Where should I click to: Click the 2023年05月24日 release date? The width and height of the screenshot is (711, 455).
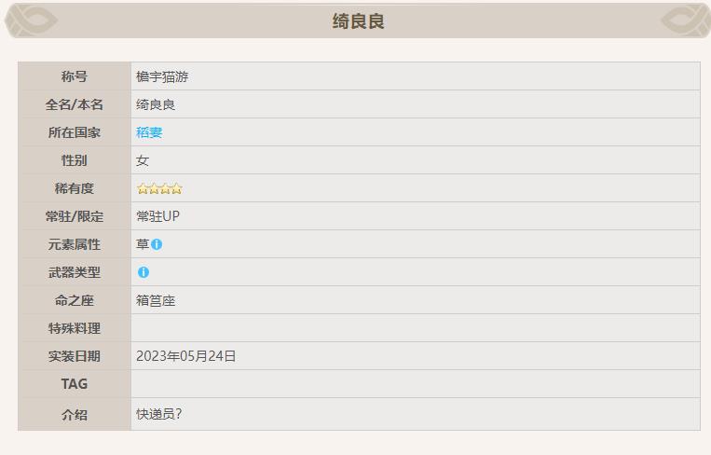click(185, 356)
